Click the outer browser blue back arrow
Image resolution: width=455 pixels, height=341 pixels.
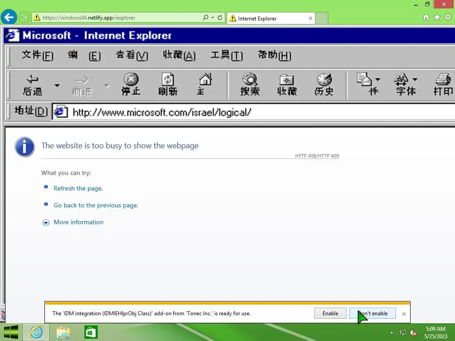(9, 17)
